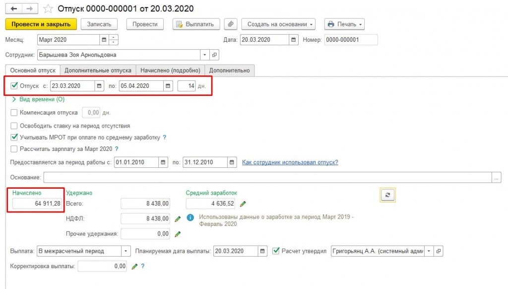Open the Создать на основании dropdown
Screen dimensions: 508x289
[278, 24]
